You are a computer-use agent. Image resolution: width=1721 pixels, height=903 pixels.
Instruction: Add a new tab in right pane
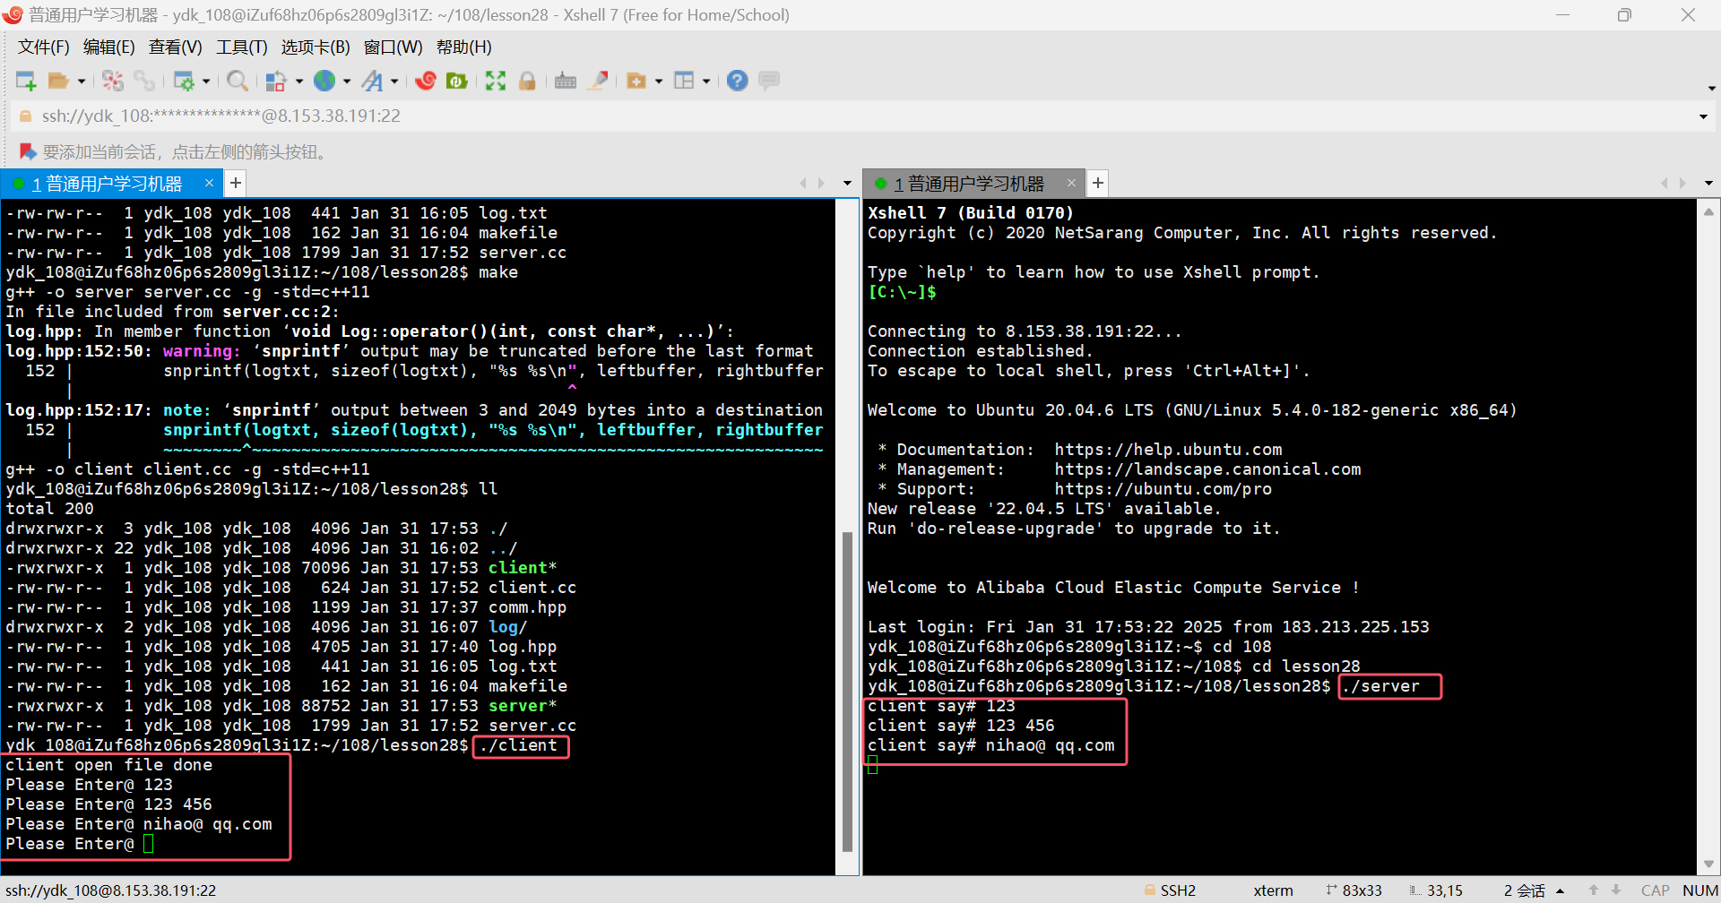[x=1097, y=183]
